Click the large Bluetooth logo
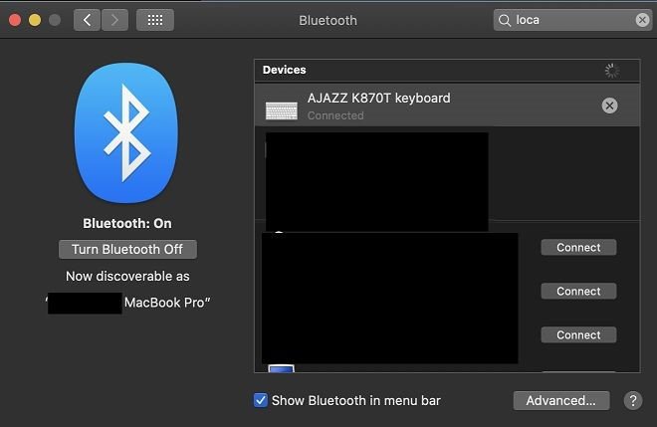657x427 pixels. coord(126,132)
